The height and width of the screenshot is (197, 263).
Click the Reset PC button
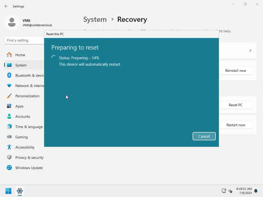236,105
